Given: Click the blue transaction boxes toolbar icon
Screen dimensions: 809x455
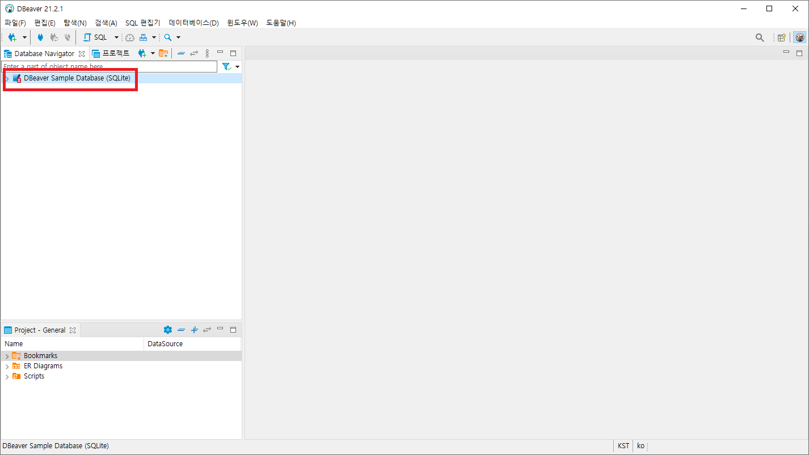Looking at the screenshot, I should 144,37.
